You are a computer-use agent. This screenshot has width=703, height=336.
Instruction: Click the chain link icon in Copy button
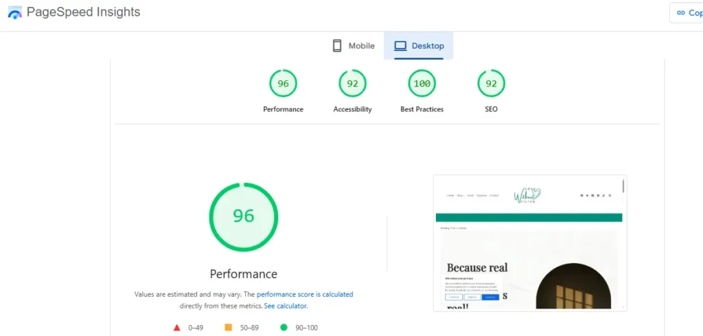click(x=681, y=12)
